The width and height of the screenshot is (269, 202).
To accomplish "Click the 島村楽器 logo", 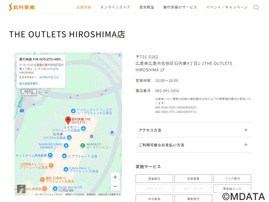I will tap(22, 7).
